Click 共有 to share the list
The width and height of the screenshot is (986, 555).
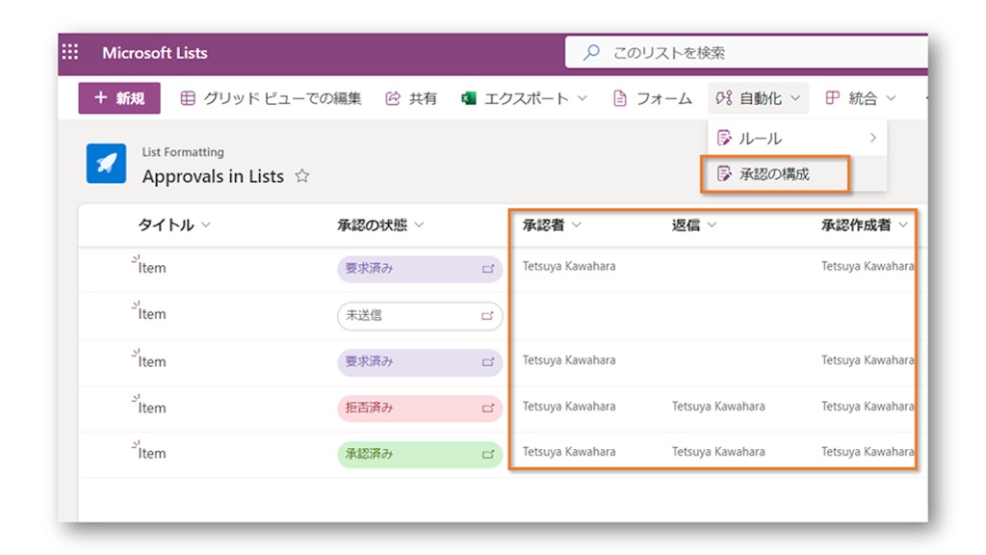click(411, 97)
